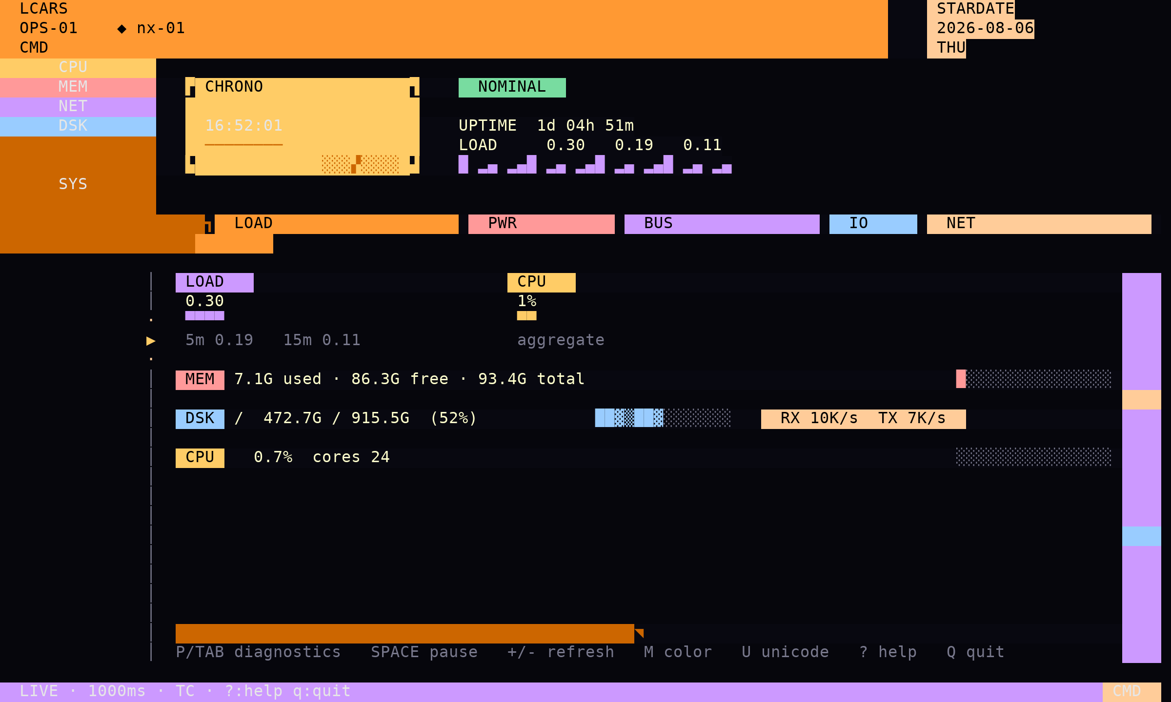Click the load average 0.11 in header
Image resolution: width=1171 pixels, height=702 pixels.
point(703,145)
